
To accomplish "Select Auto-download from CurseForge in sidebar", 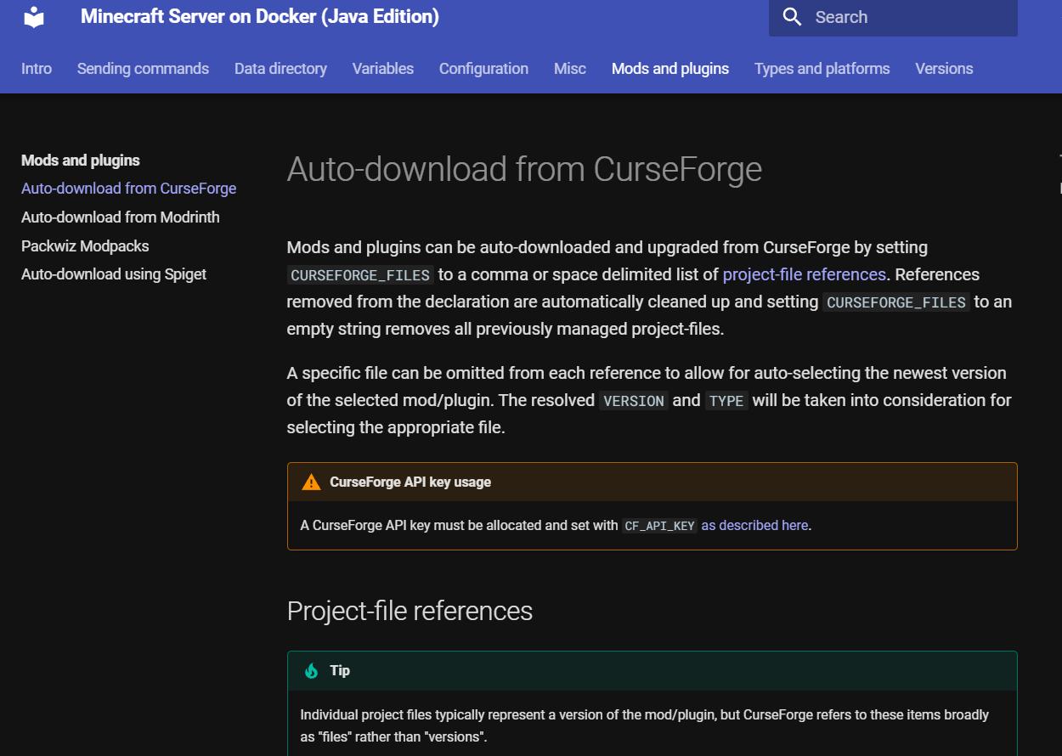I will pos(128,189).
